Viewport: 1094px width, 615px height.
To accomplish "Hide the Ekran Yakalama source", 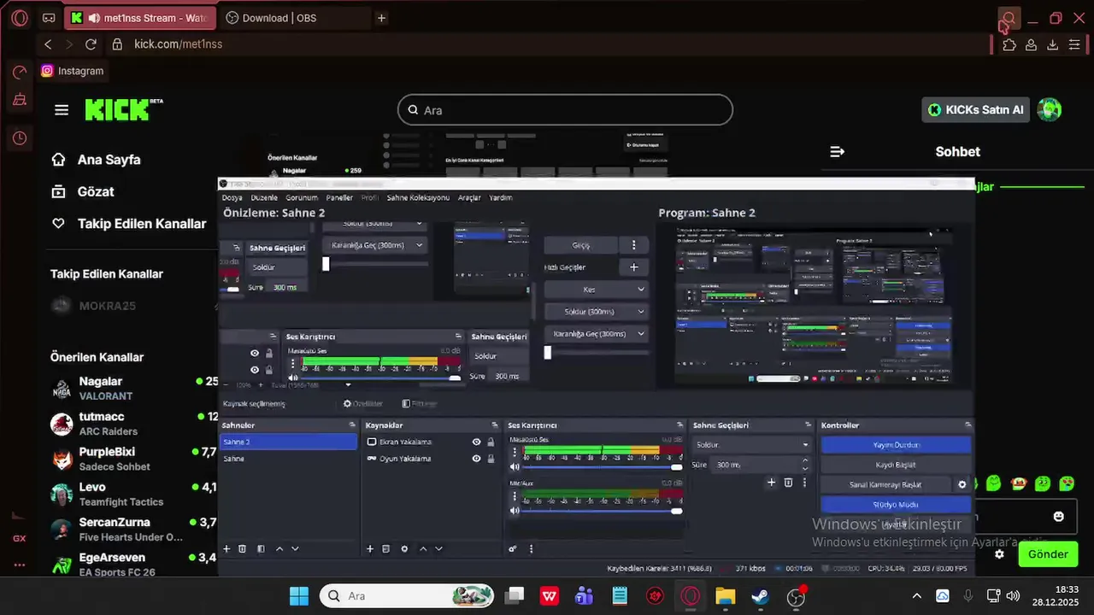I will pyautogui.click(x=476, y=442).
